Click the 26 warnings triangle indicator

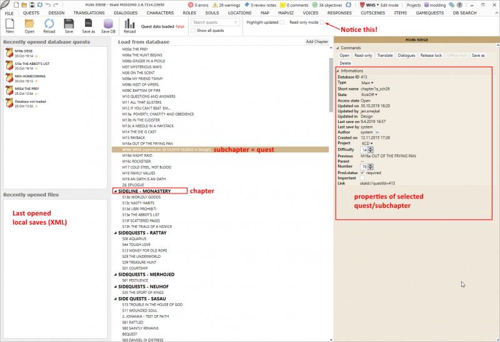click(226, 5)
